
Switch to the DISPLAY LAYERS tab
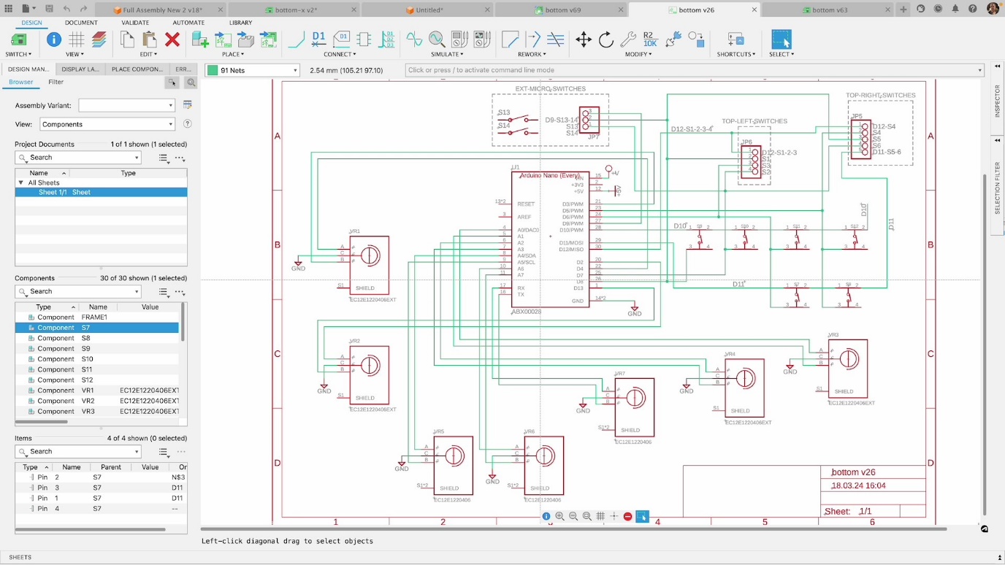tap(80, 69)
